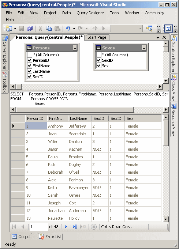Image resolution: width=179 pixels, height=249 pixels.
Task: Select the Anthony first name cell
Action: click(x=57, y=126)
